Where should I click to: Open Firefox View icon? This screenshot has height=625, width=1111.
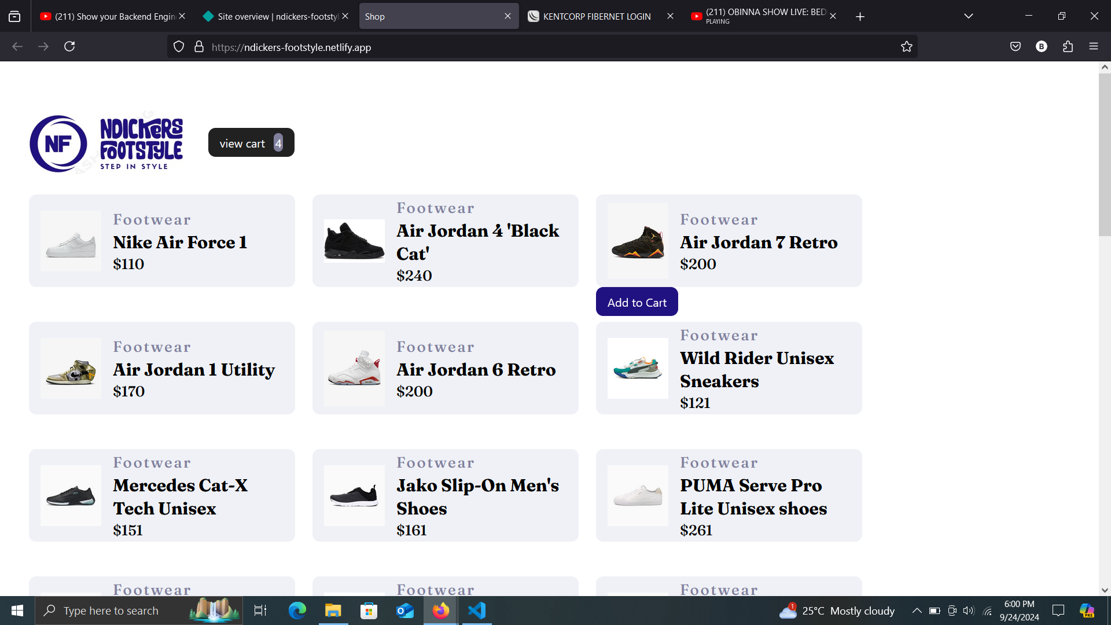(x=14, y=16)
